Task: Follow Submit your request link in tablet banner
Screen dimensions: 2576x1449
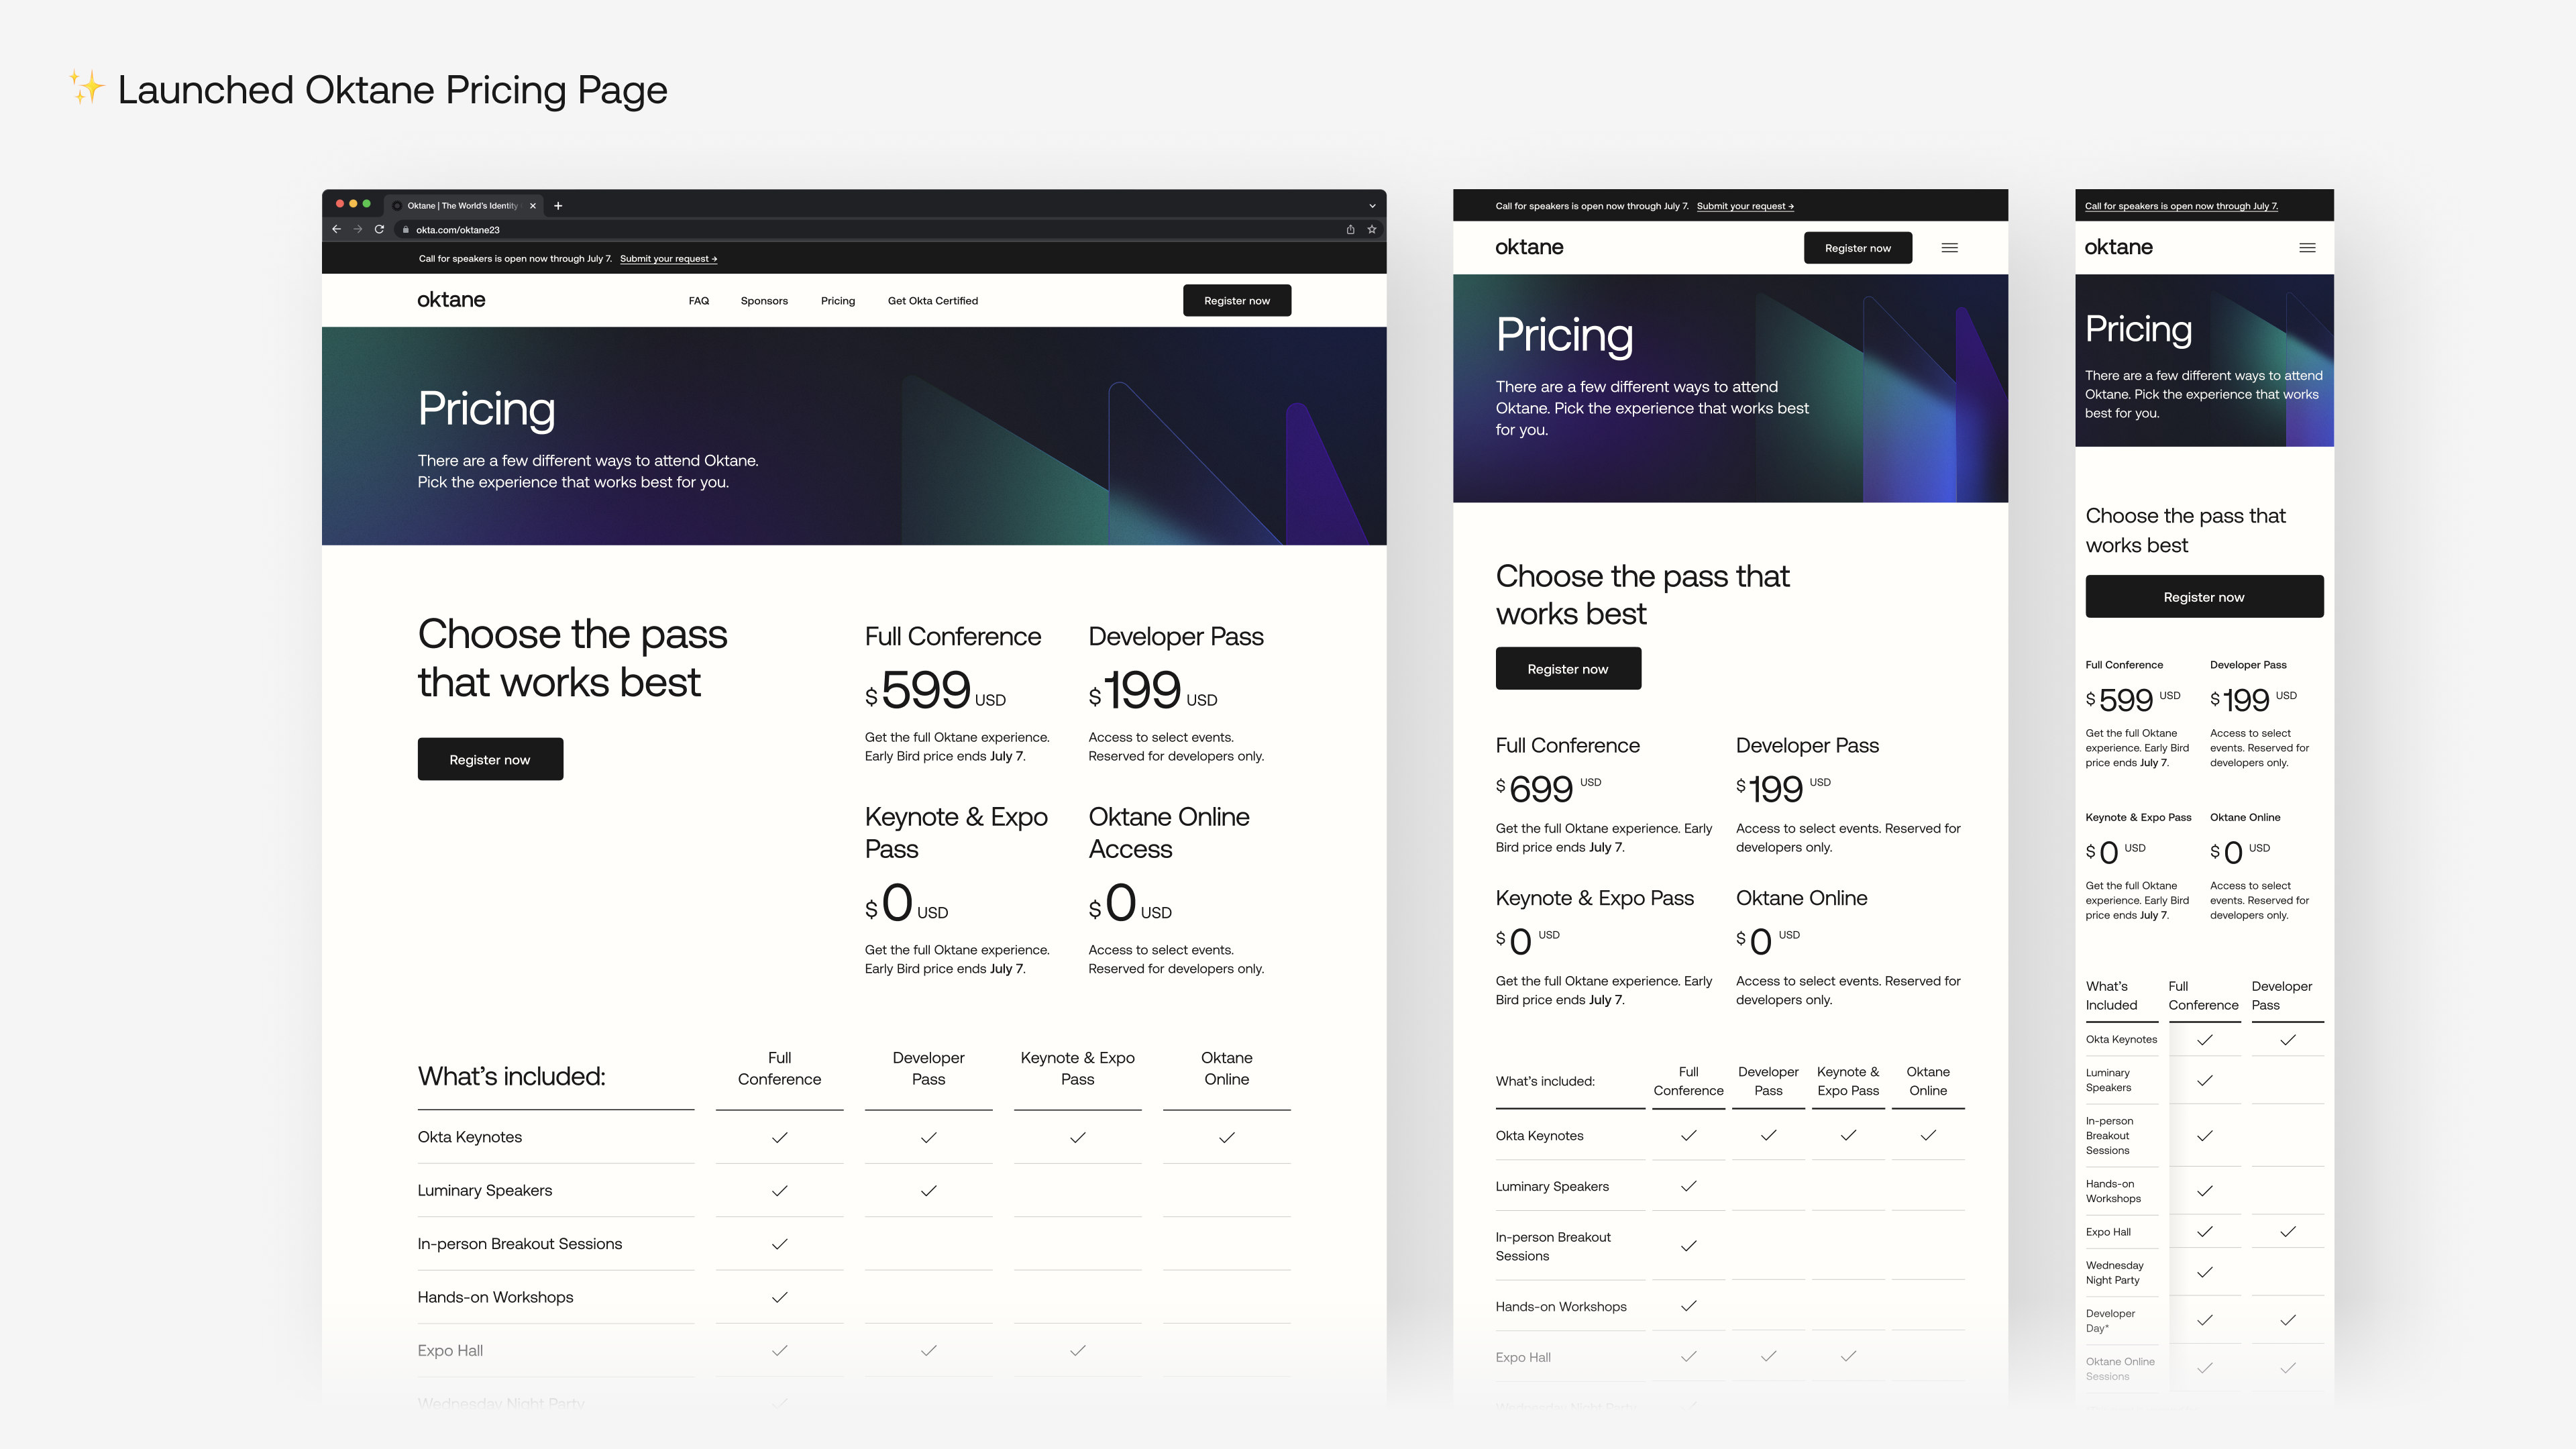Action: click(1745, 206)
